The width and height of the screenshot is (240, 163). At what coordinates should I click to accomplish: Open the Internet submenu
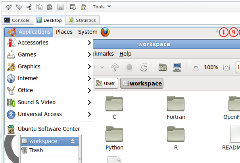48,78
